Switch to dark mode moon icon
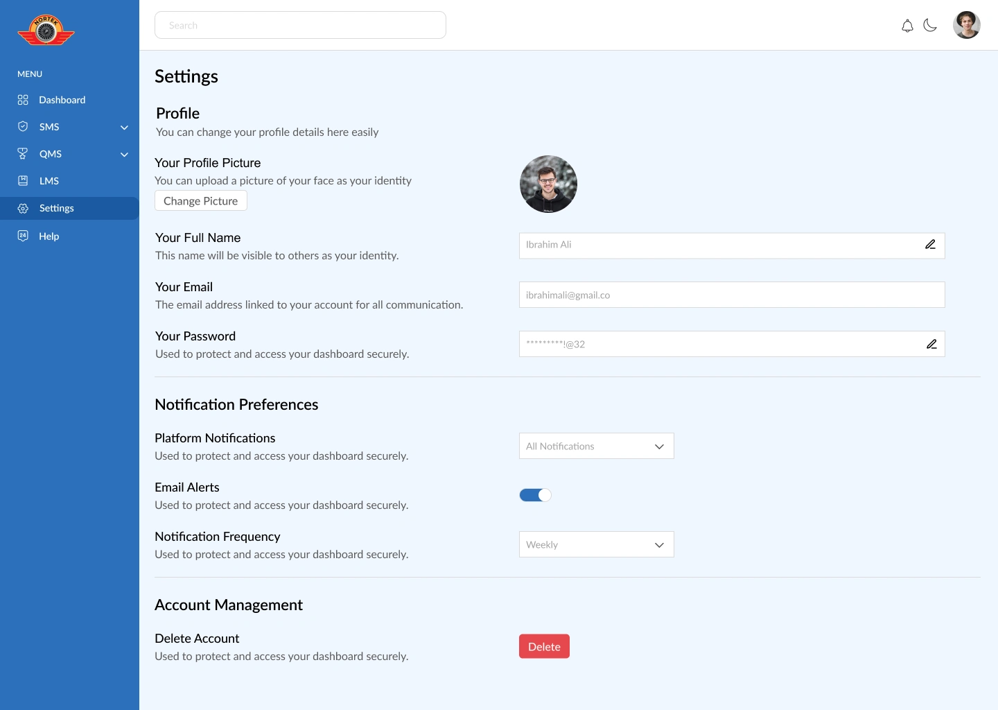998x710 pixels. point(930,26)
